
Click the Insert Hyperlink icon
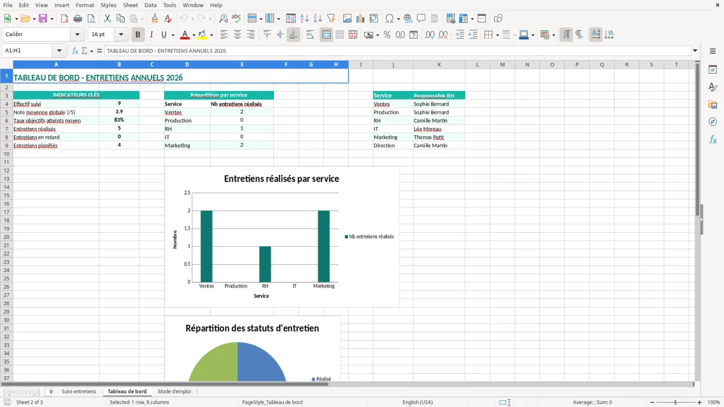[x=408, y=19]
